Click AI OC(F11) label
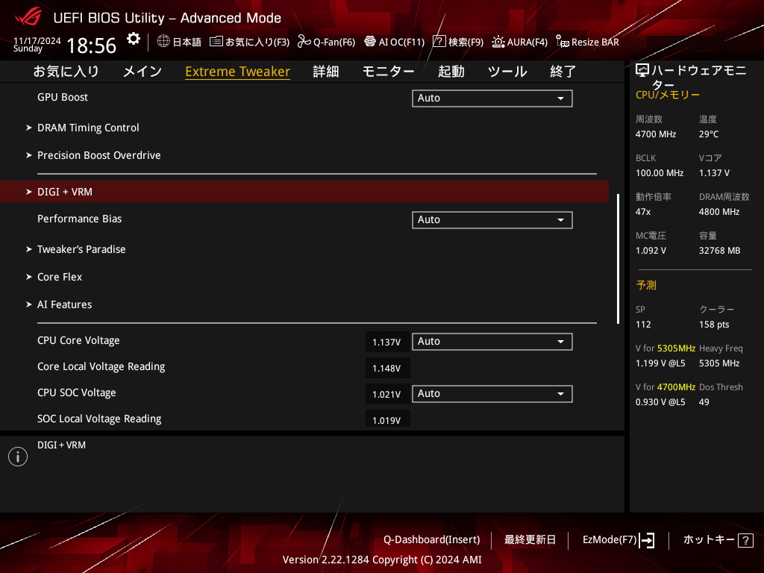The image size is (764, 573). [401, 43]
